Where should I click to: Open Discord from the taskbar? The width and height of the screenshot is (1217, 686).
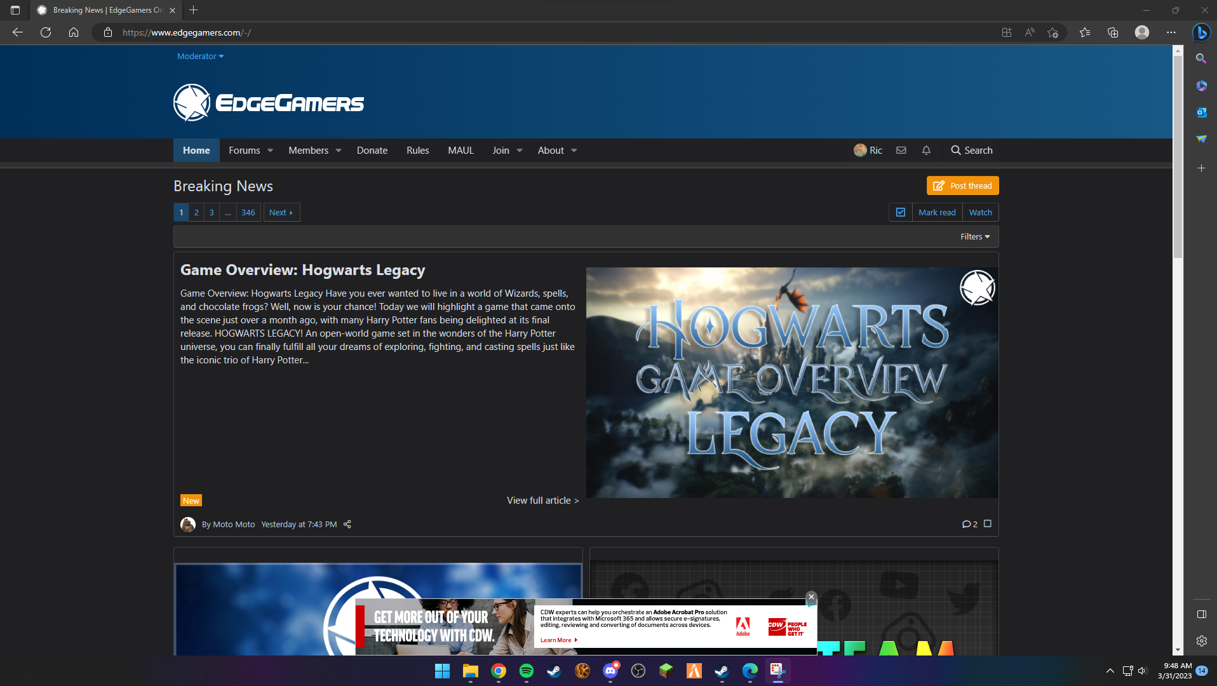[610, 671]
